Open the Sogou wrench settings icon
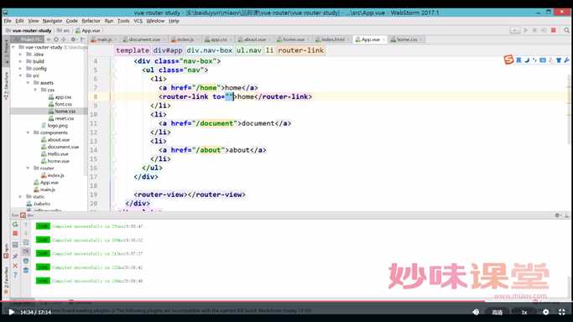 tap(567, 60)
